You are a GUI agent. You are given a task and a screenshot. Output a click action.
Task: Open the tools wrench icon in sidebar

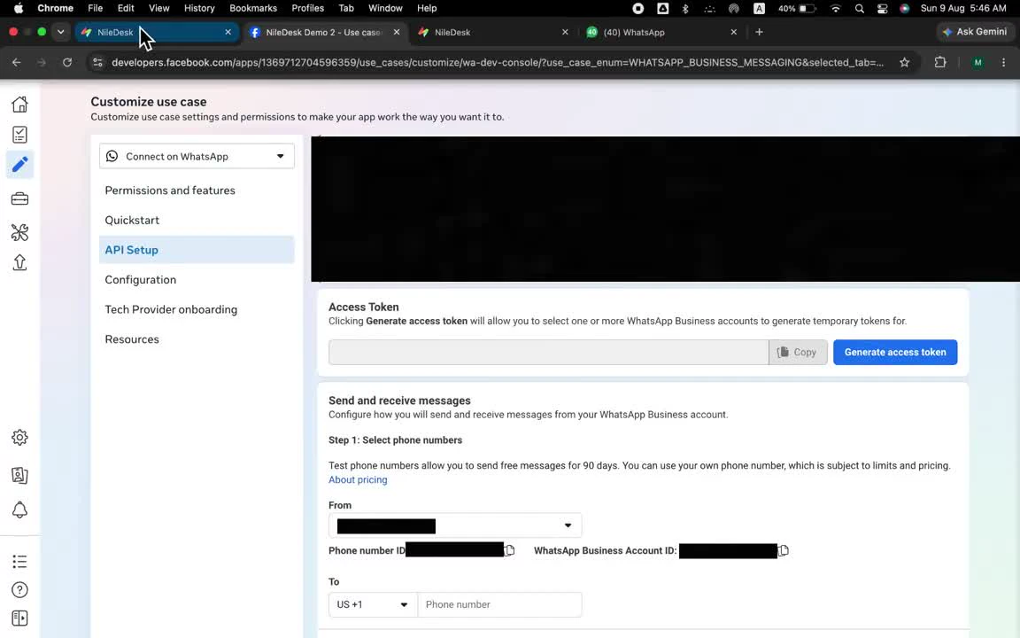click(x=19, y=232)
